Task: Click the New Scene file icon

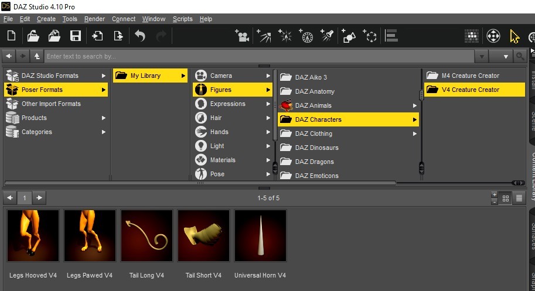Action: [x=12, y=36]
